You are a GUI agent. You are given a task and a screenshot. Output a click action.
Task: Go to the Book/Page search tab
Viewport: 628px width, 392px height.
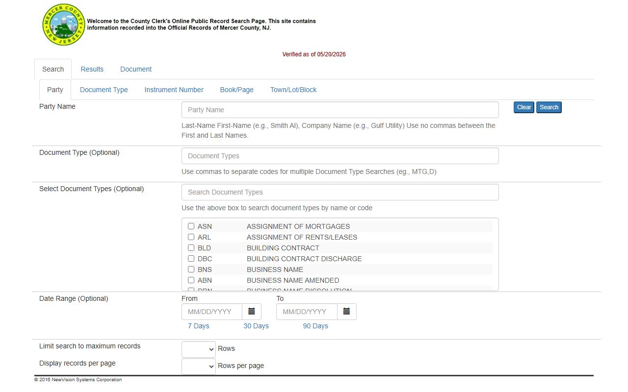(237, 90)
